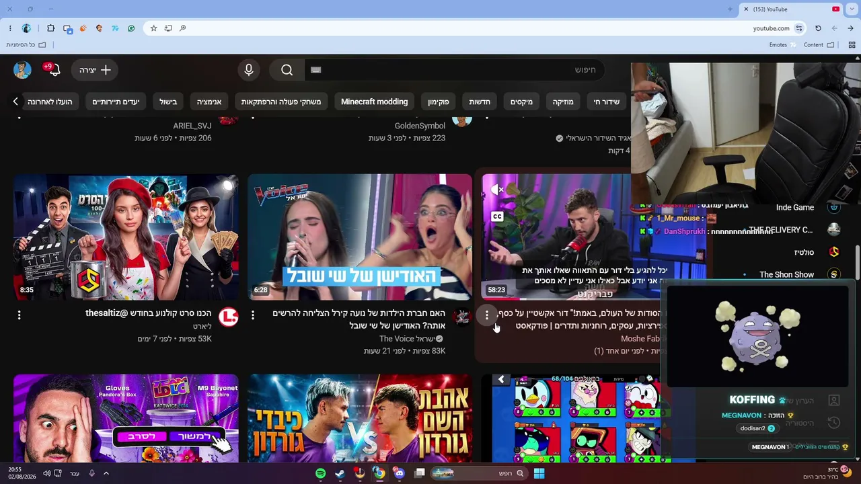Viewport: 861px width, 484px height.
Task: Click the 7TV extension icon
Action: pos(115,28)
